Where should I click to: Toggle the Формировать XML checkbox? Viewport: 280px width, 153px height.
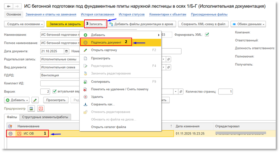(x=207, y=35)
